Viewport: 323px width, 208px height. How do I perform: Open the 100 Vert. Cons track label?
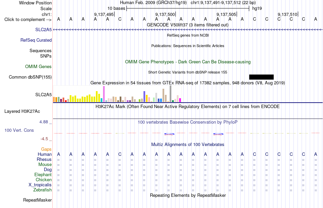point(19,130)
